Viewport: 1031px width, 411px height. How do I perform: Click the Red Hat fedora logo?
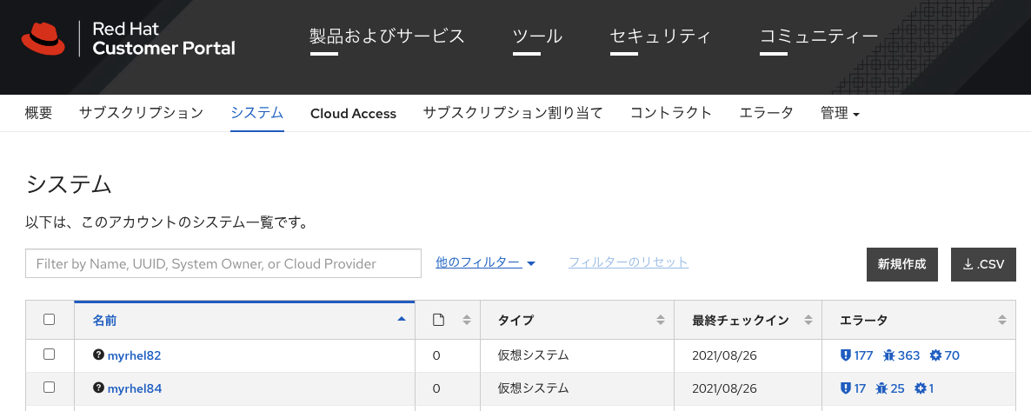[x=43, y=38]
